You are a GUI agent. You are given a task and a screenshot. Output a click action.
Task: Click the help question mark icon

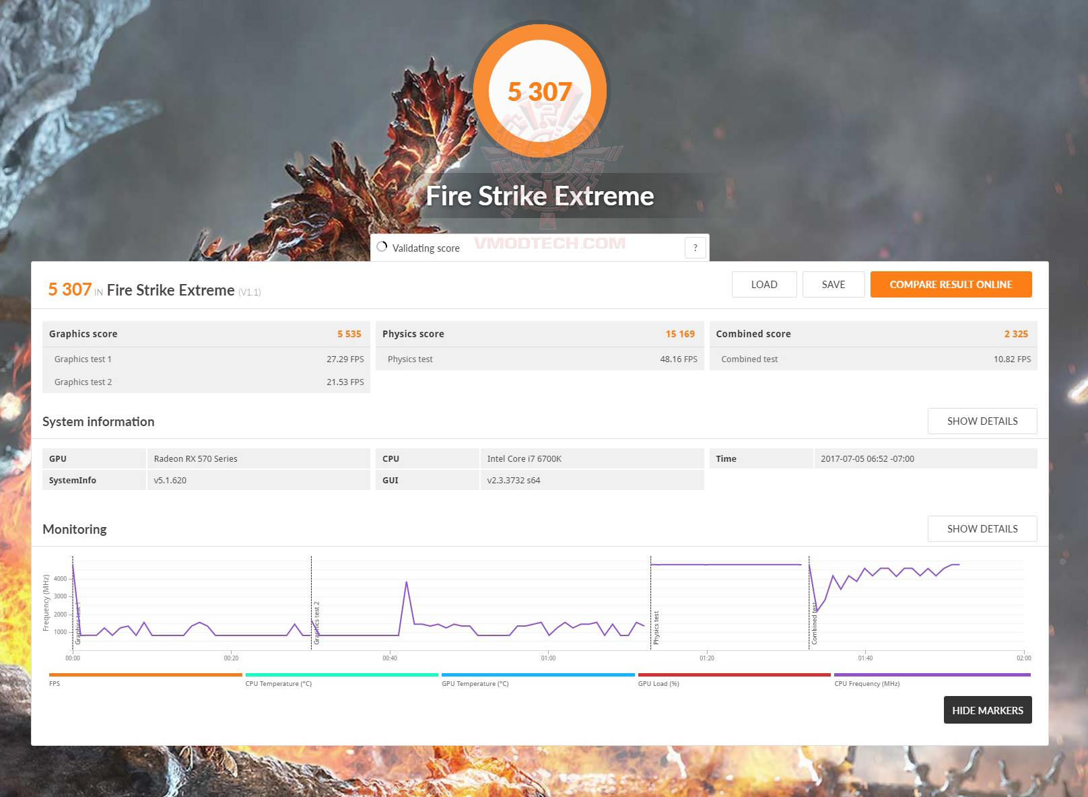click(x=695, y=248)
